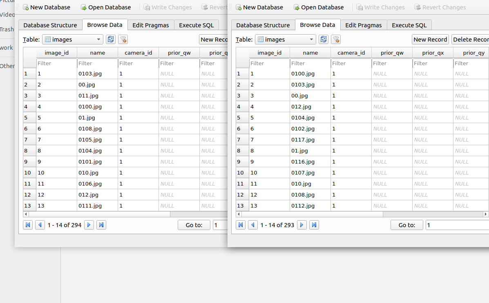The image size is (489, 303).
Task: Select row header 10 in the left window
Action: 30,173
